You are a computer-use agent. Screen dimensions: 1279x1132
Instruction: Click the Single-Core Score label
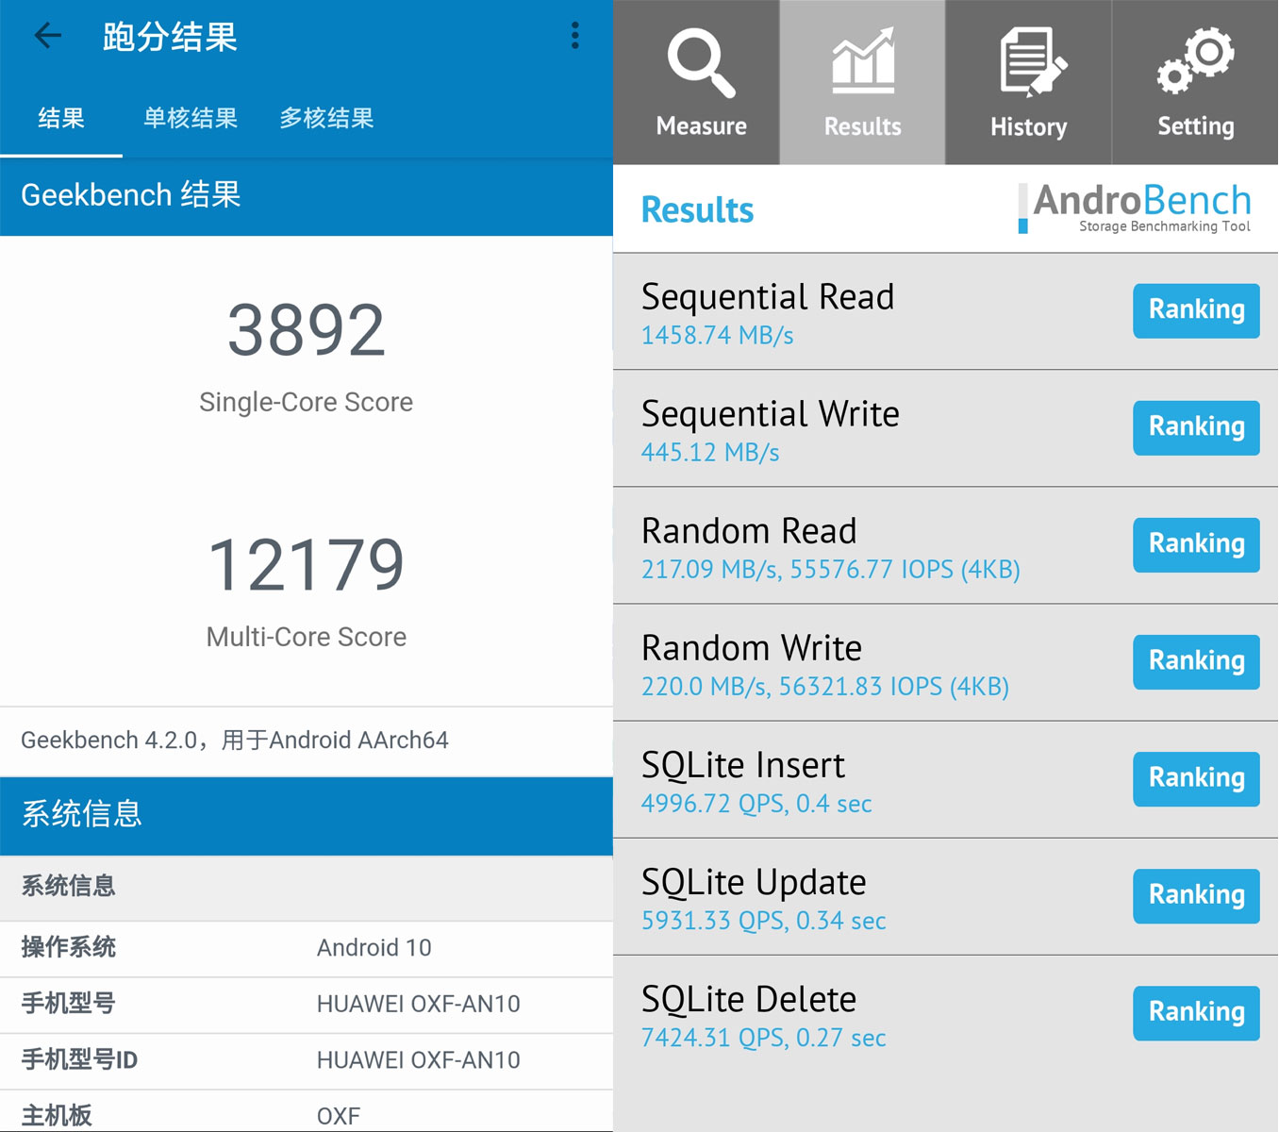coord(307,402)
